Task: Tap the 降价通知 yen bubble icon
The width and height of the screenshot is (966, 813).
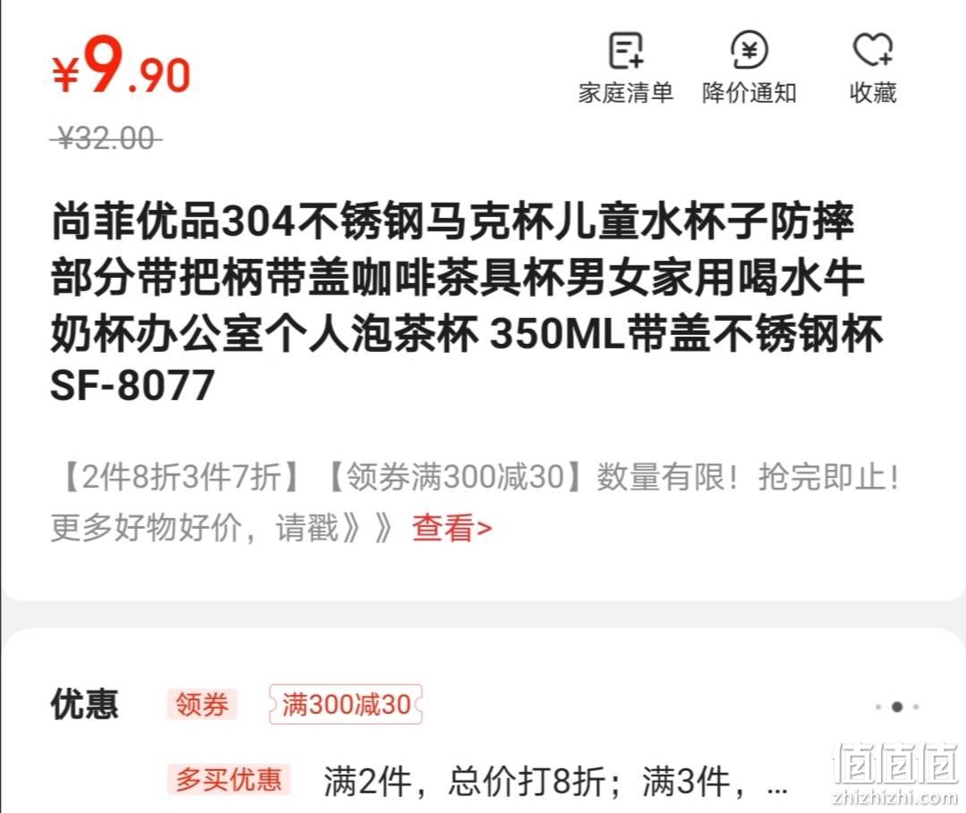Action: pos(750,50)
